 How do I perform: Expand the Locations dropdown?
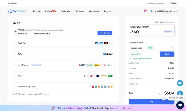(x=13, y=3)
